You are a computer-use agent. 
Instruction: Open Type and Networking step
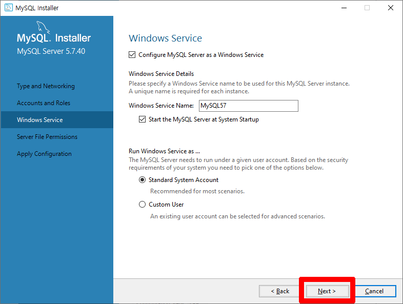[46, 86]
